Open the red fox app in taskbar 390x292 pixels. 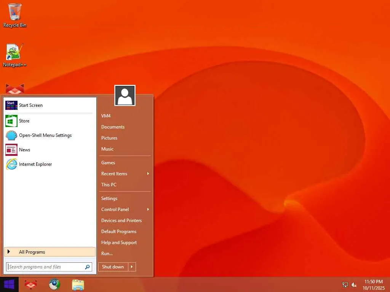click(x=30, y=284)
